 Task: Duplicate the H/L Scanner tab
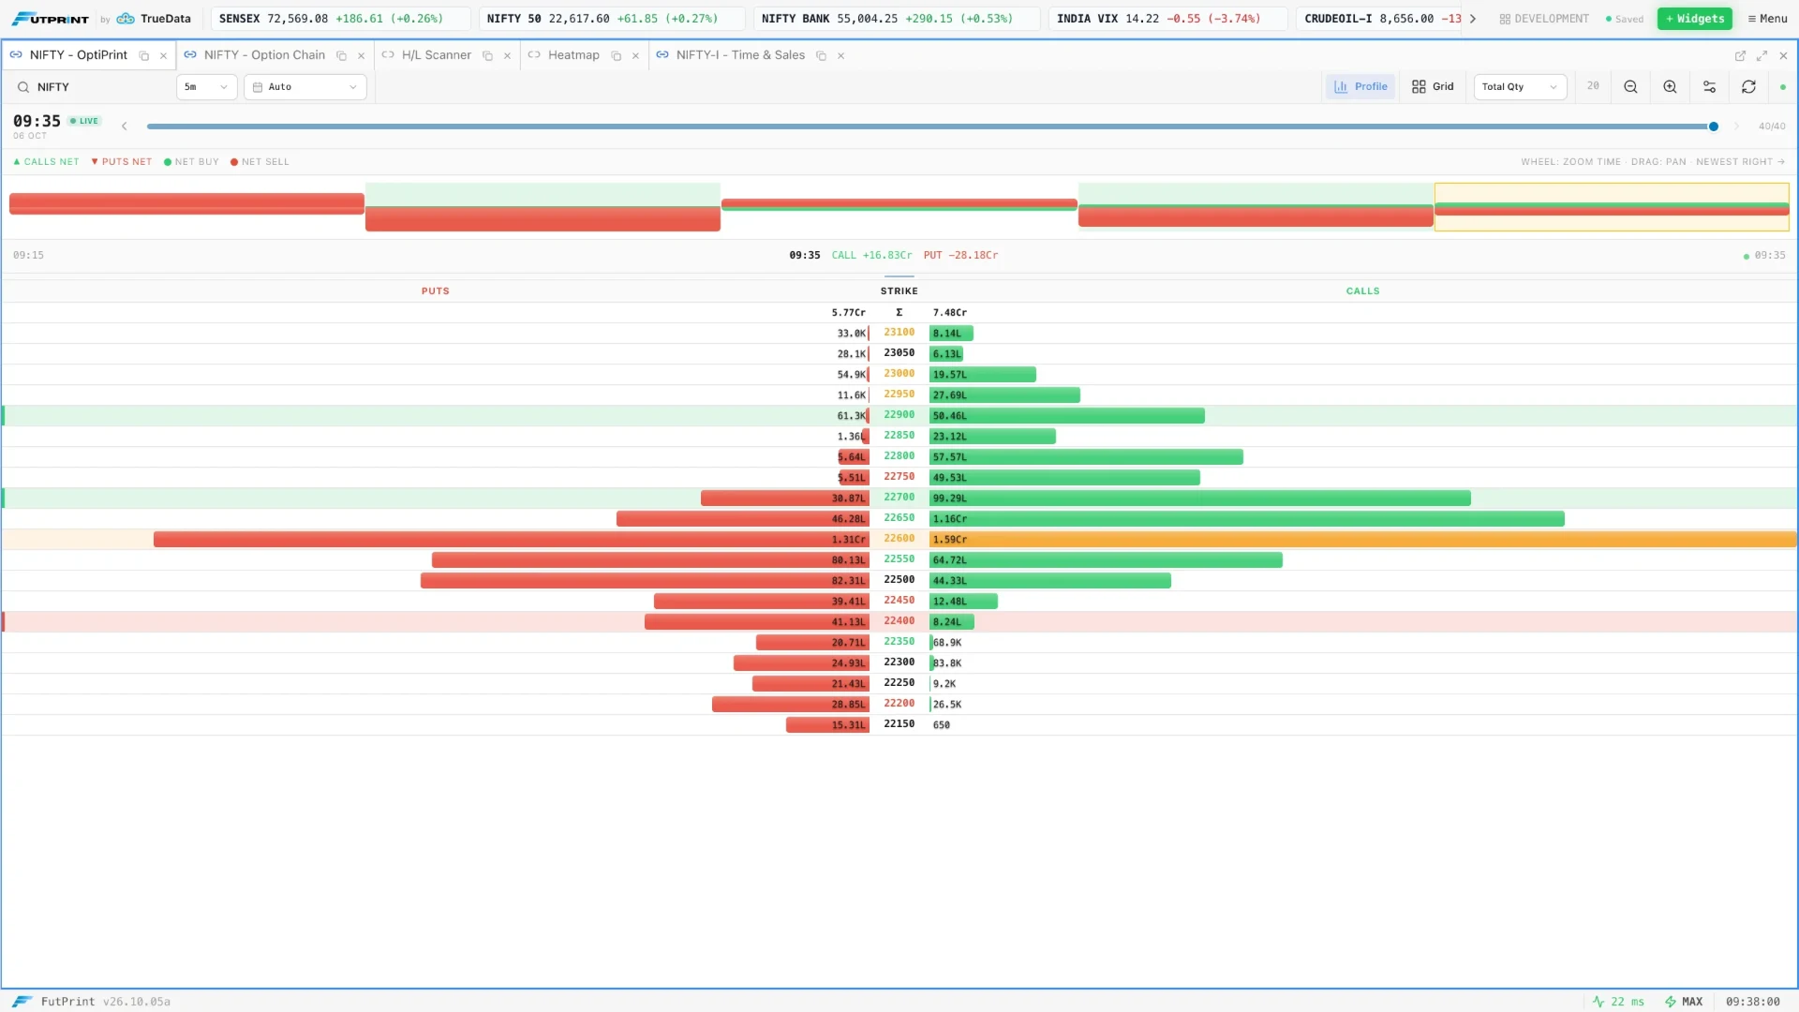487,56
